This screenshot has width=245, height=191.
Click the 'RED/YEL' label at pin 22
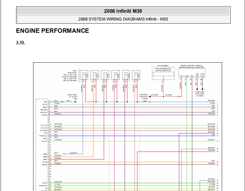[58, 156]
